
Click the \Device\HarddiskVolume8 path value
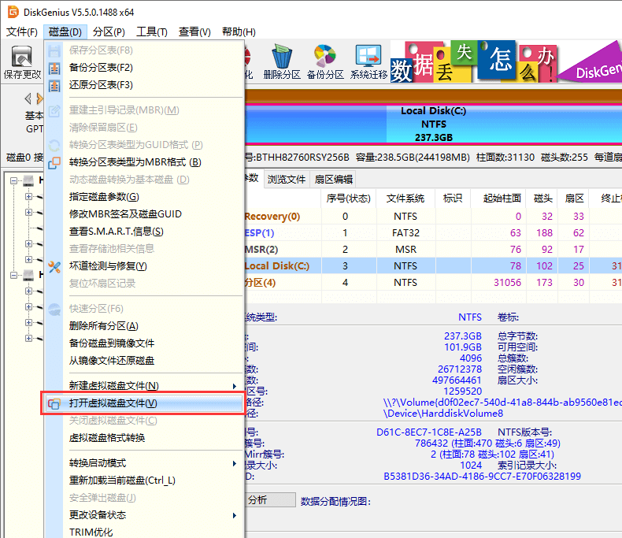tap(442, 414)
